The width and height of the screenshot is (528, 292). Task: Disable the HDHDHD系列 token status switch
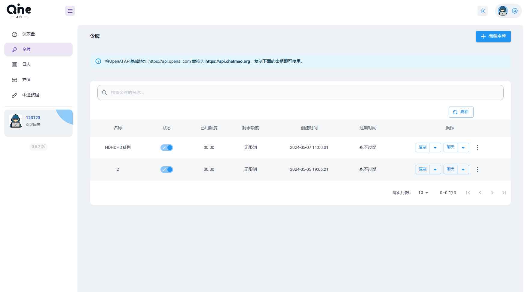coord(167,148)
